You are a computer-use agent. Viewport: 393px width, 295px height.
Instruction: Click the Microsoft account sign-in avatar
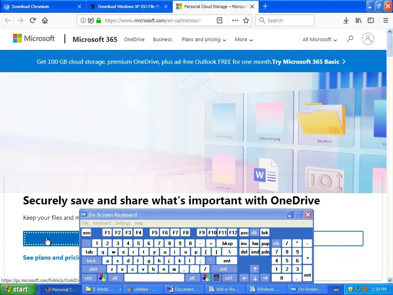coord(368,39)
